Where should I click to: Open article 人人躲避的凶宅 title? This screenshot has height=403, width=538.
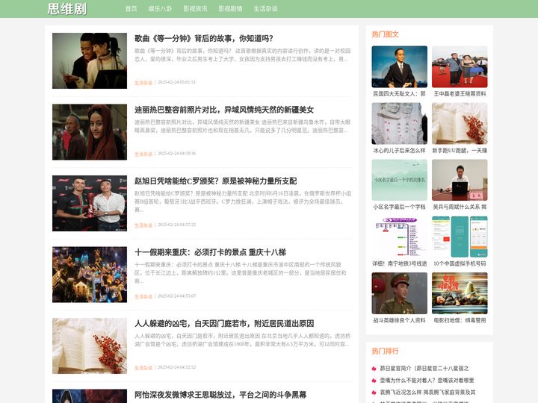pos(224,323)
